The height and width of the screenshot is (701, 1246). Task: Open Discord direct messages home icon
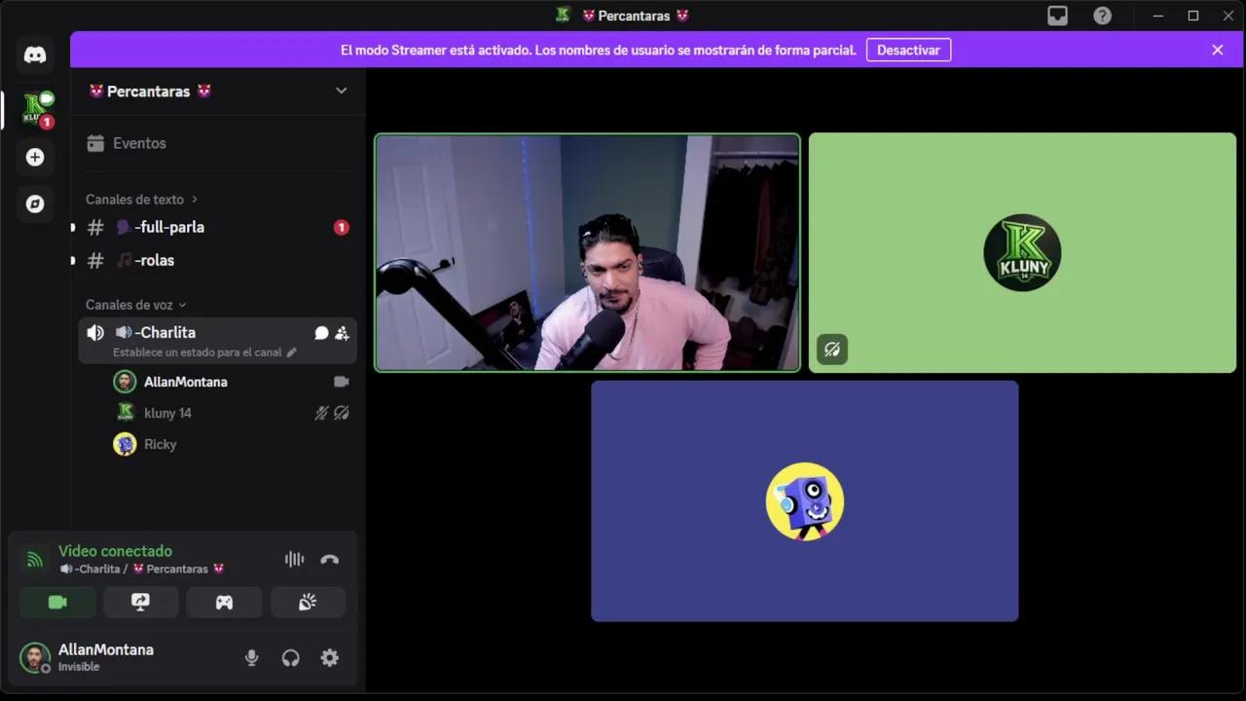click(35, 55)
